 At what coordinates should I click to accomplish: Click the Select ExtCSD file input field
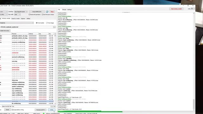point(26,106)
